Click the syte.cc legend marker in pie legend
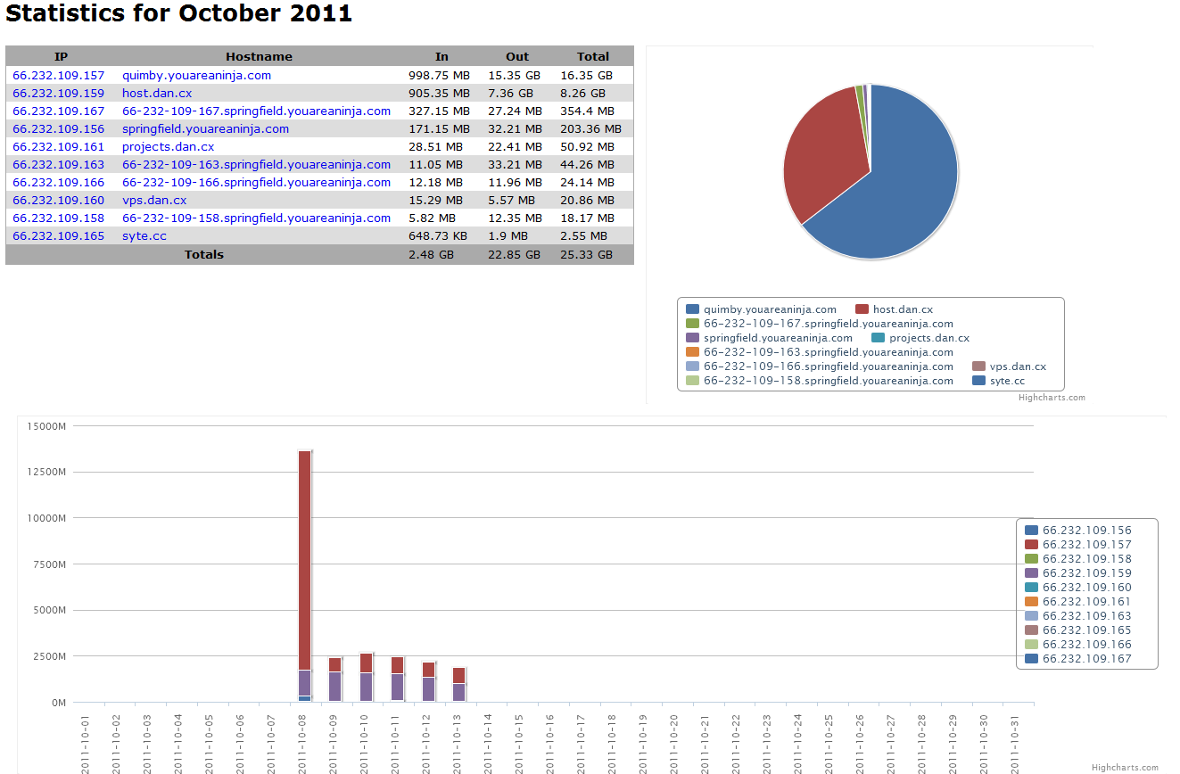Image resolution: width=1180 pixels, height=774 pixels. pyautogui.click(x=978, y=380)
